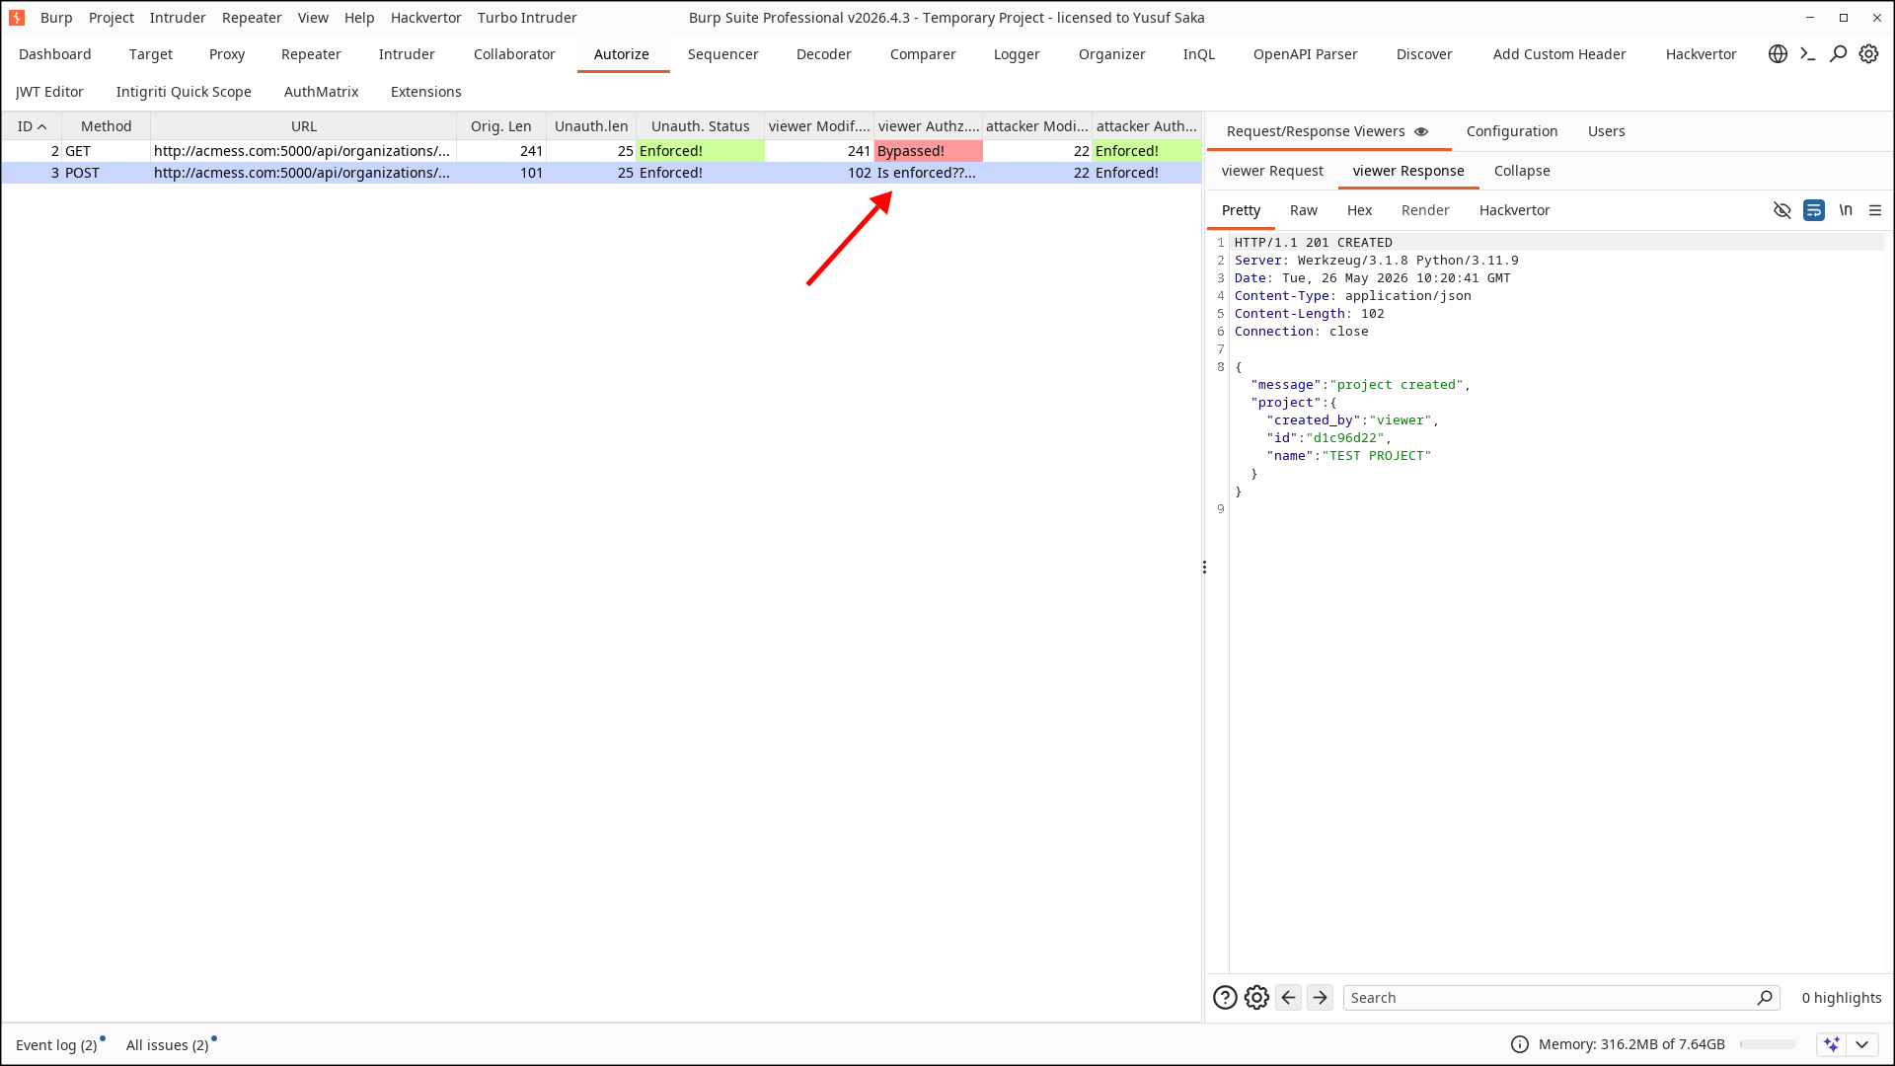1895x1066 pixels.
Task: Switch to the Collaborator tab
Action: (x=514, y=54)
